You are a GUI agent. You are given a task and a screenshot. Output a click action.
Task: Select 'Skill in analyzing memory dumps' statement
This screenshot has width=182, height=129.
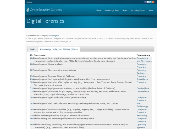(61, 115)
